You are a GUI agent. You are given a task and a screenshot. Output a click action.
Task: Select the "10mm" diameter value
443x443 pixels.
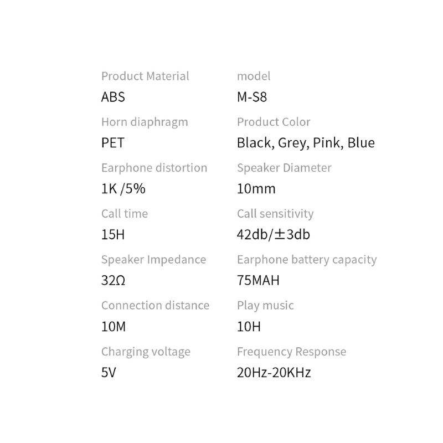[x=256, y=189]
